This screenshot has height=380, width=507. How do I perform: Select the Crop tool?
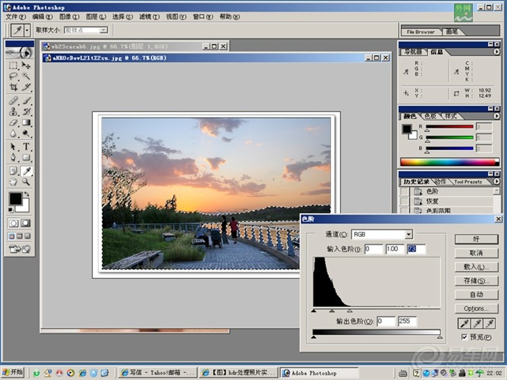(14, 87)
